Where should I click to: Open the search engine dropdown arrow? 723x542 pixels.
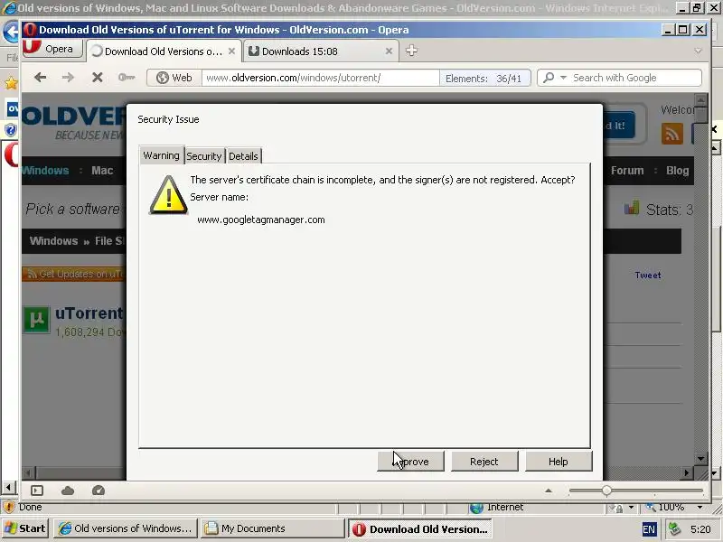click(563, 78)
